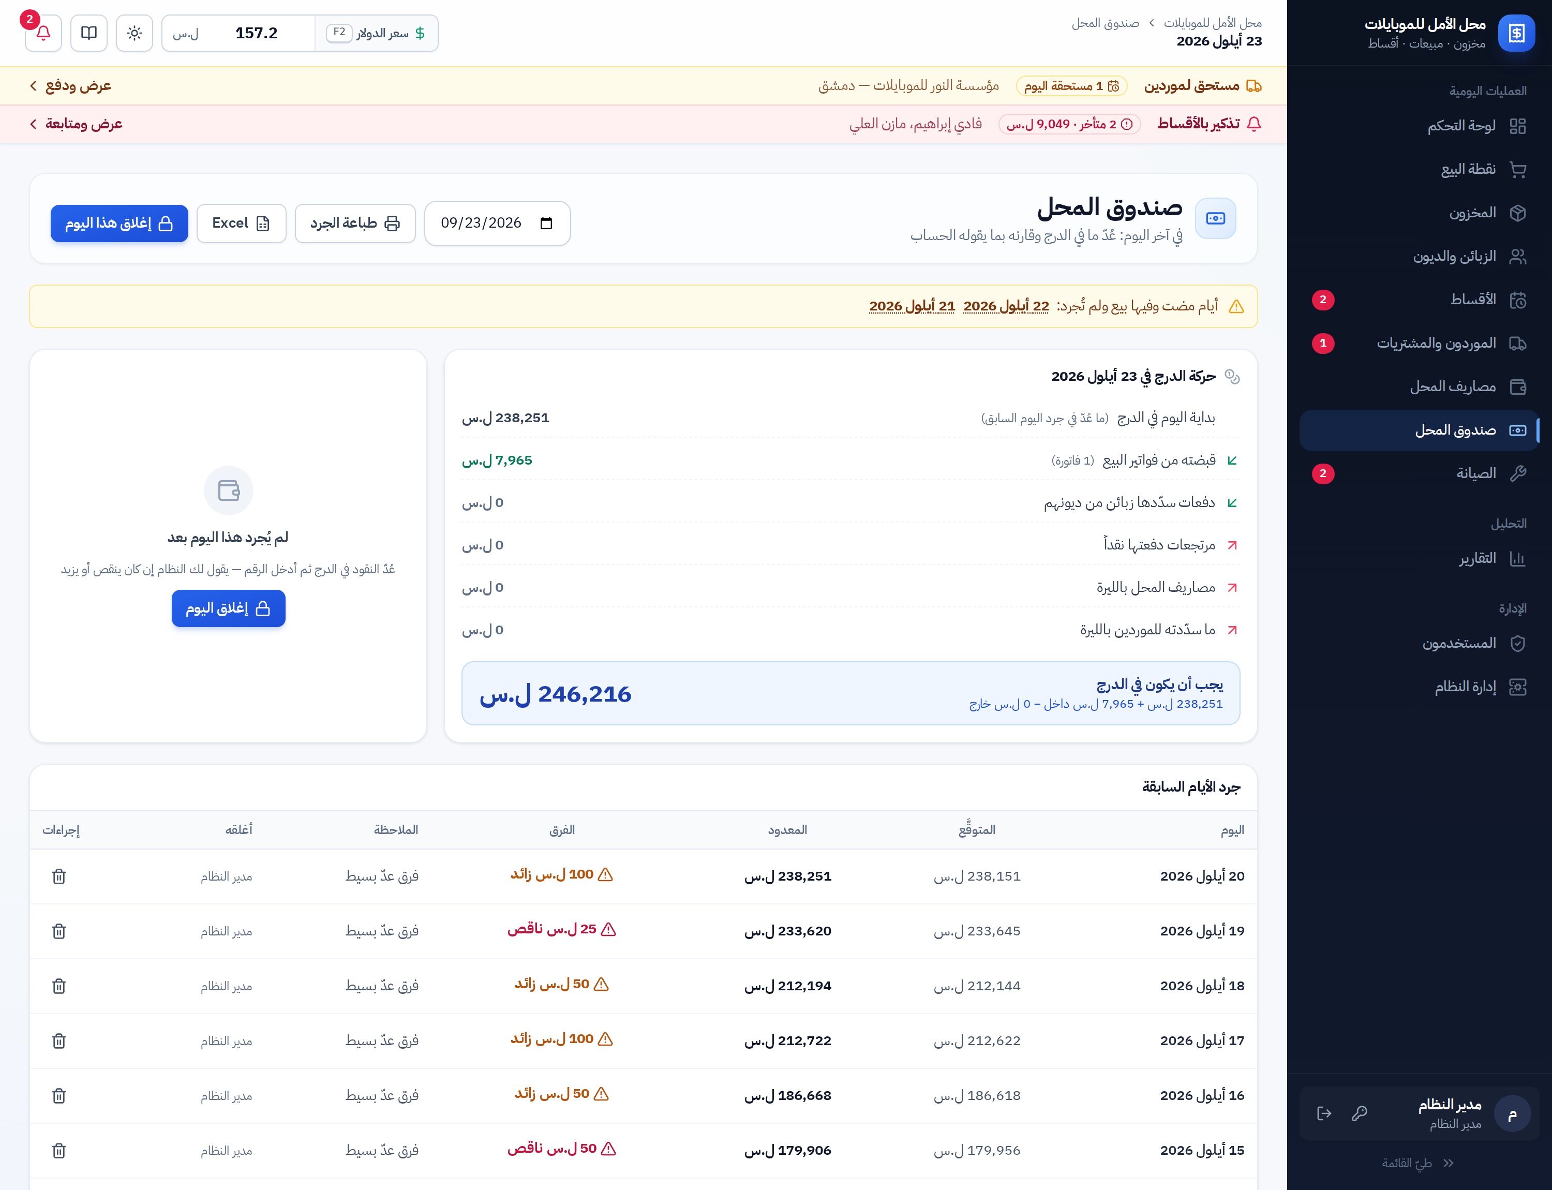Click the top إغلاق هذا اليوم button

tap(119, 223)
